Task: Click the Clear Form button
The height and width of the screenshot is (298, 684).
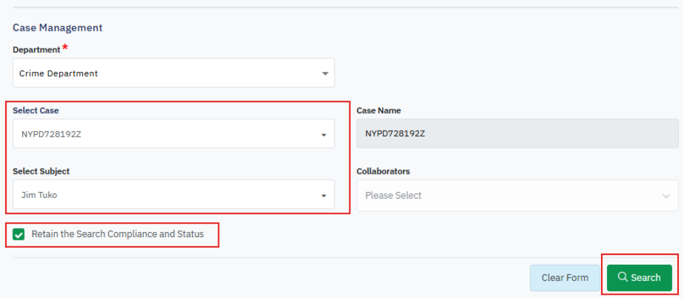Action: point(564,278)
